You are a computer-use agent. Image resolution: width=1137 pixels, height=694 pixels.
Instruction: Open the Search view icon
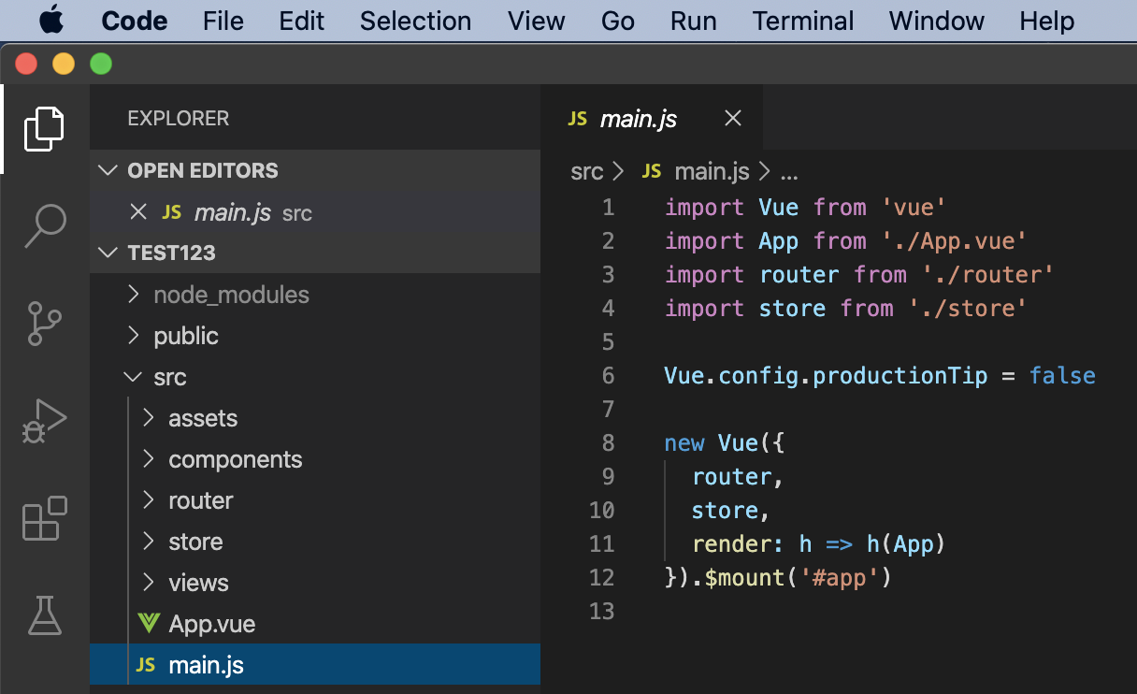point(44,226)
